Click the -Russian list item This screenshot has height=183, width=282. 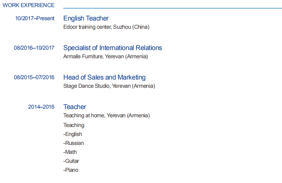[x=73, y=143]
